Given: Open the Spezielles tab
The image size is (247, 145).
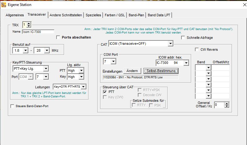Looking at the screenshot, I should coord(93,15).
